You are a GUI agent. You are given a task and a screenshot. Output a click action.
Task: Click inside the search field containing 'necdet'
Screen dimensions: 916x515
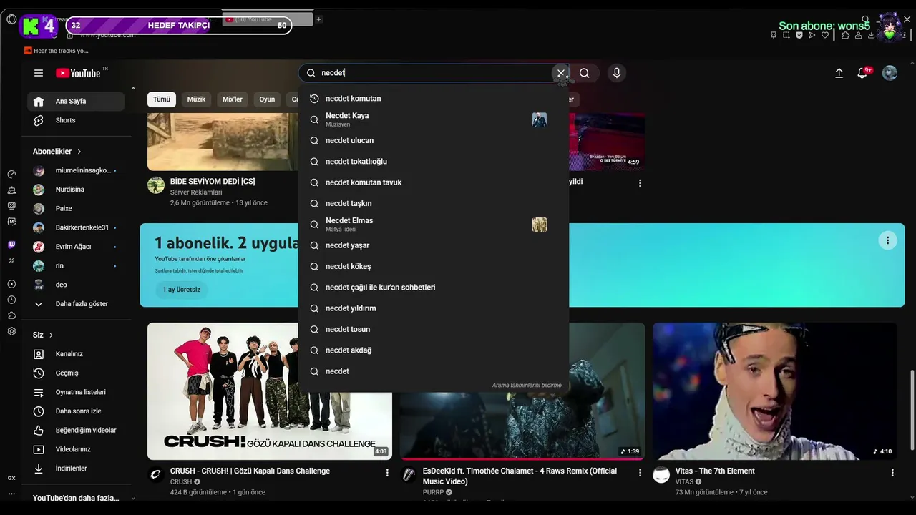coord(434,73)
